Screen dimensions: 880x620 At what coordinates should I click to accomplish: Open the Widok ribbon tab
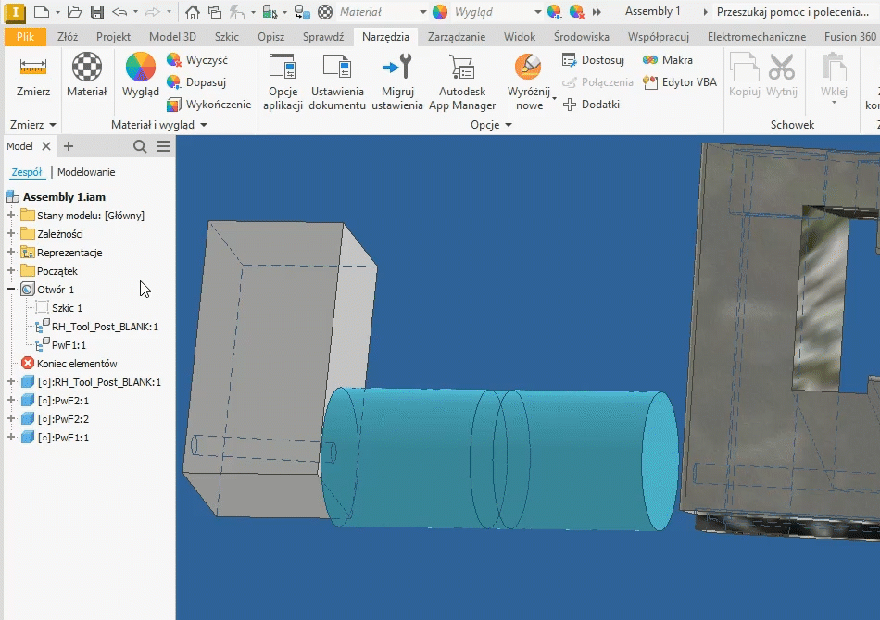[520, 37]
